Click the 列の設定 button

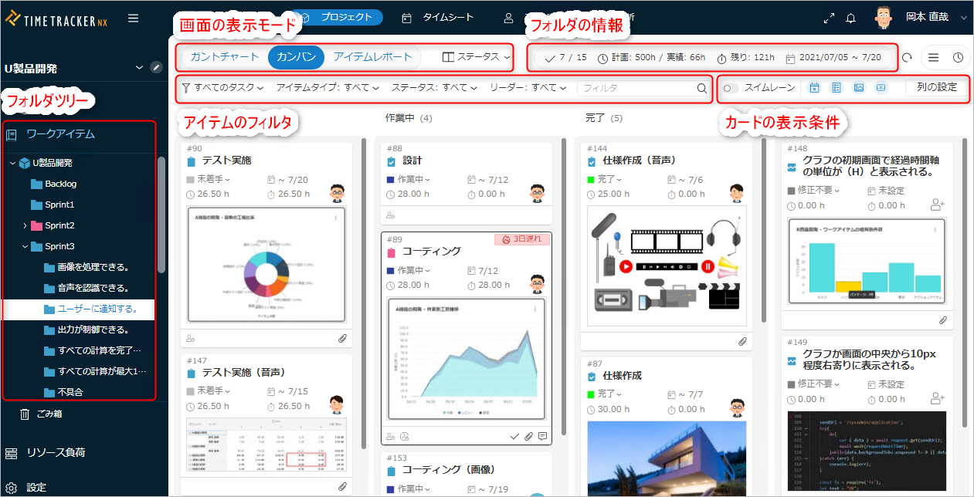point(936,87)
